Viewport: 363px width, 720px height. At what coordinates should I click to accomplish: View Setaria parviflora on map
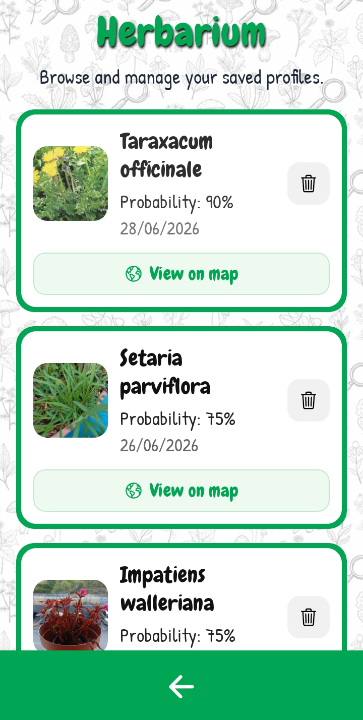(x=181, y=491)
